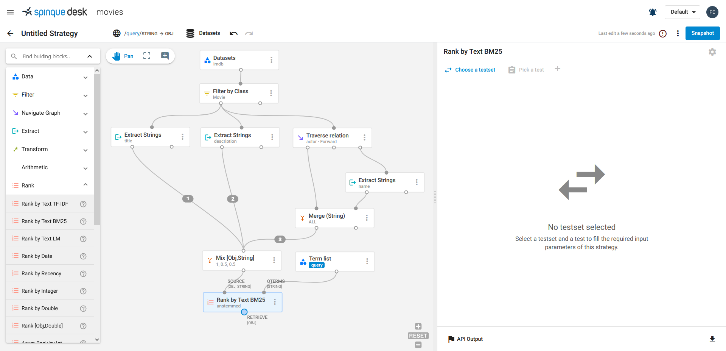Select Rank by Double block

(50, 308)
